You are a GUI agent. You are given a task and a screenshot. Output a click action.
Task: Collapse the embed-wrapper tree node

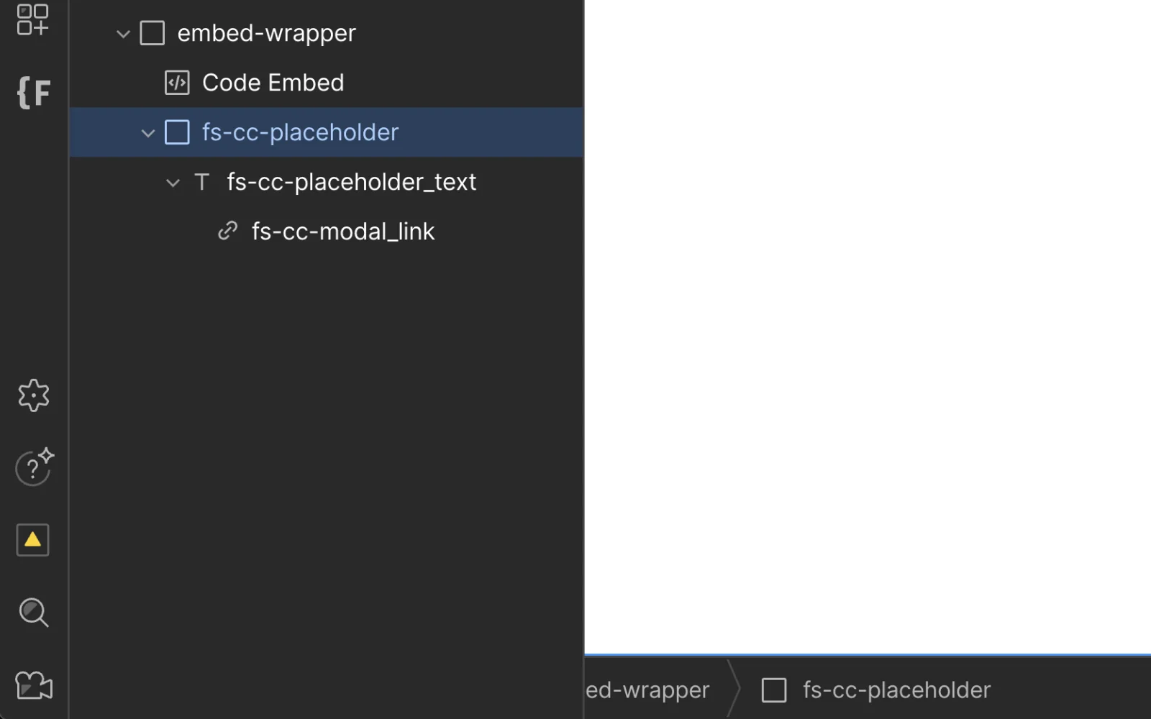123,34
